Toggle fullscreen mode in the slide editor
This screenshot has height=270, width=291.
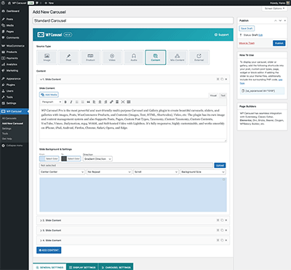(123, 102)
